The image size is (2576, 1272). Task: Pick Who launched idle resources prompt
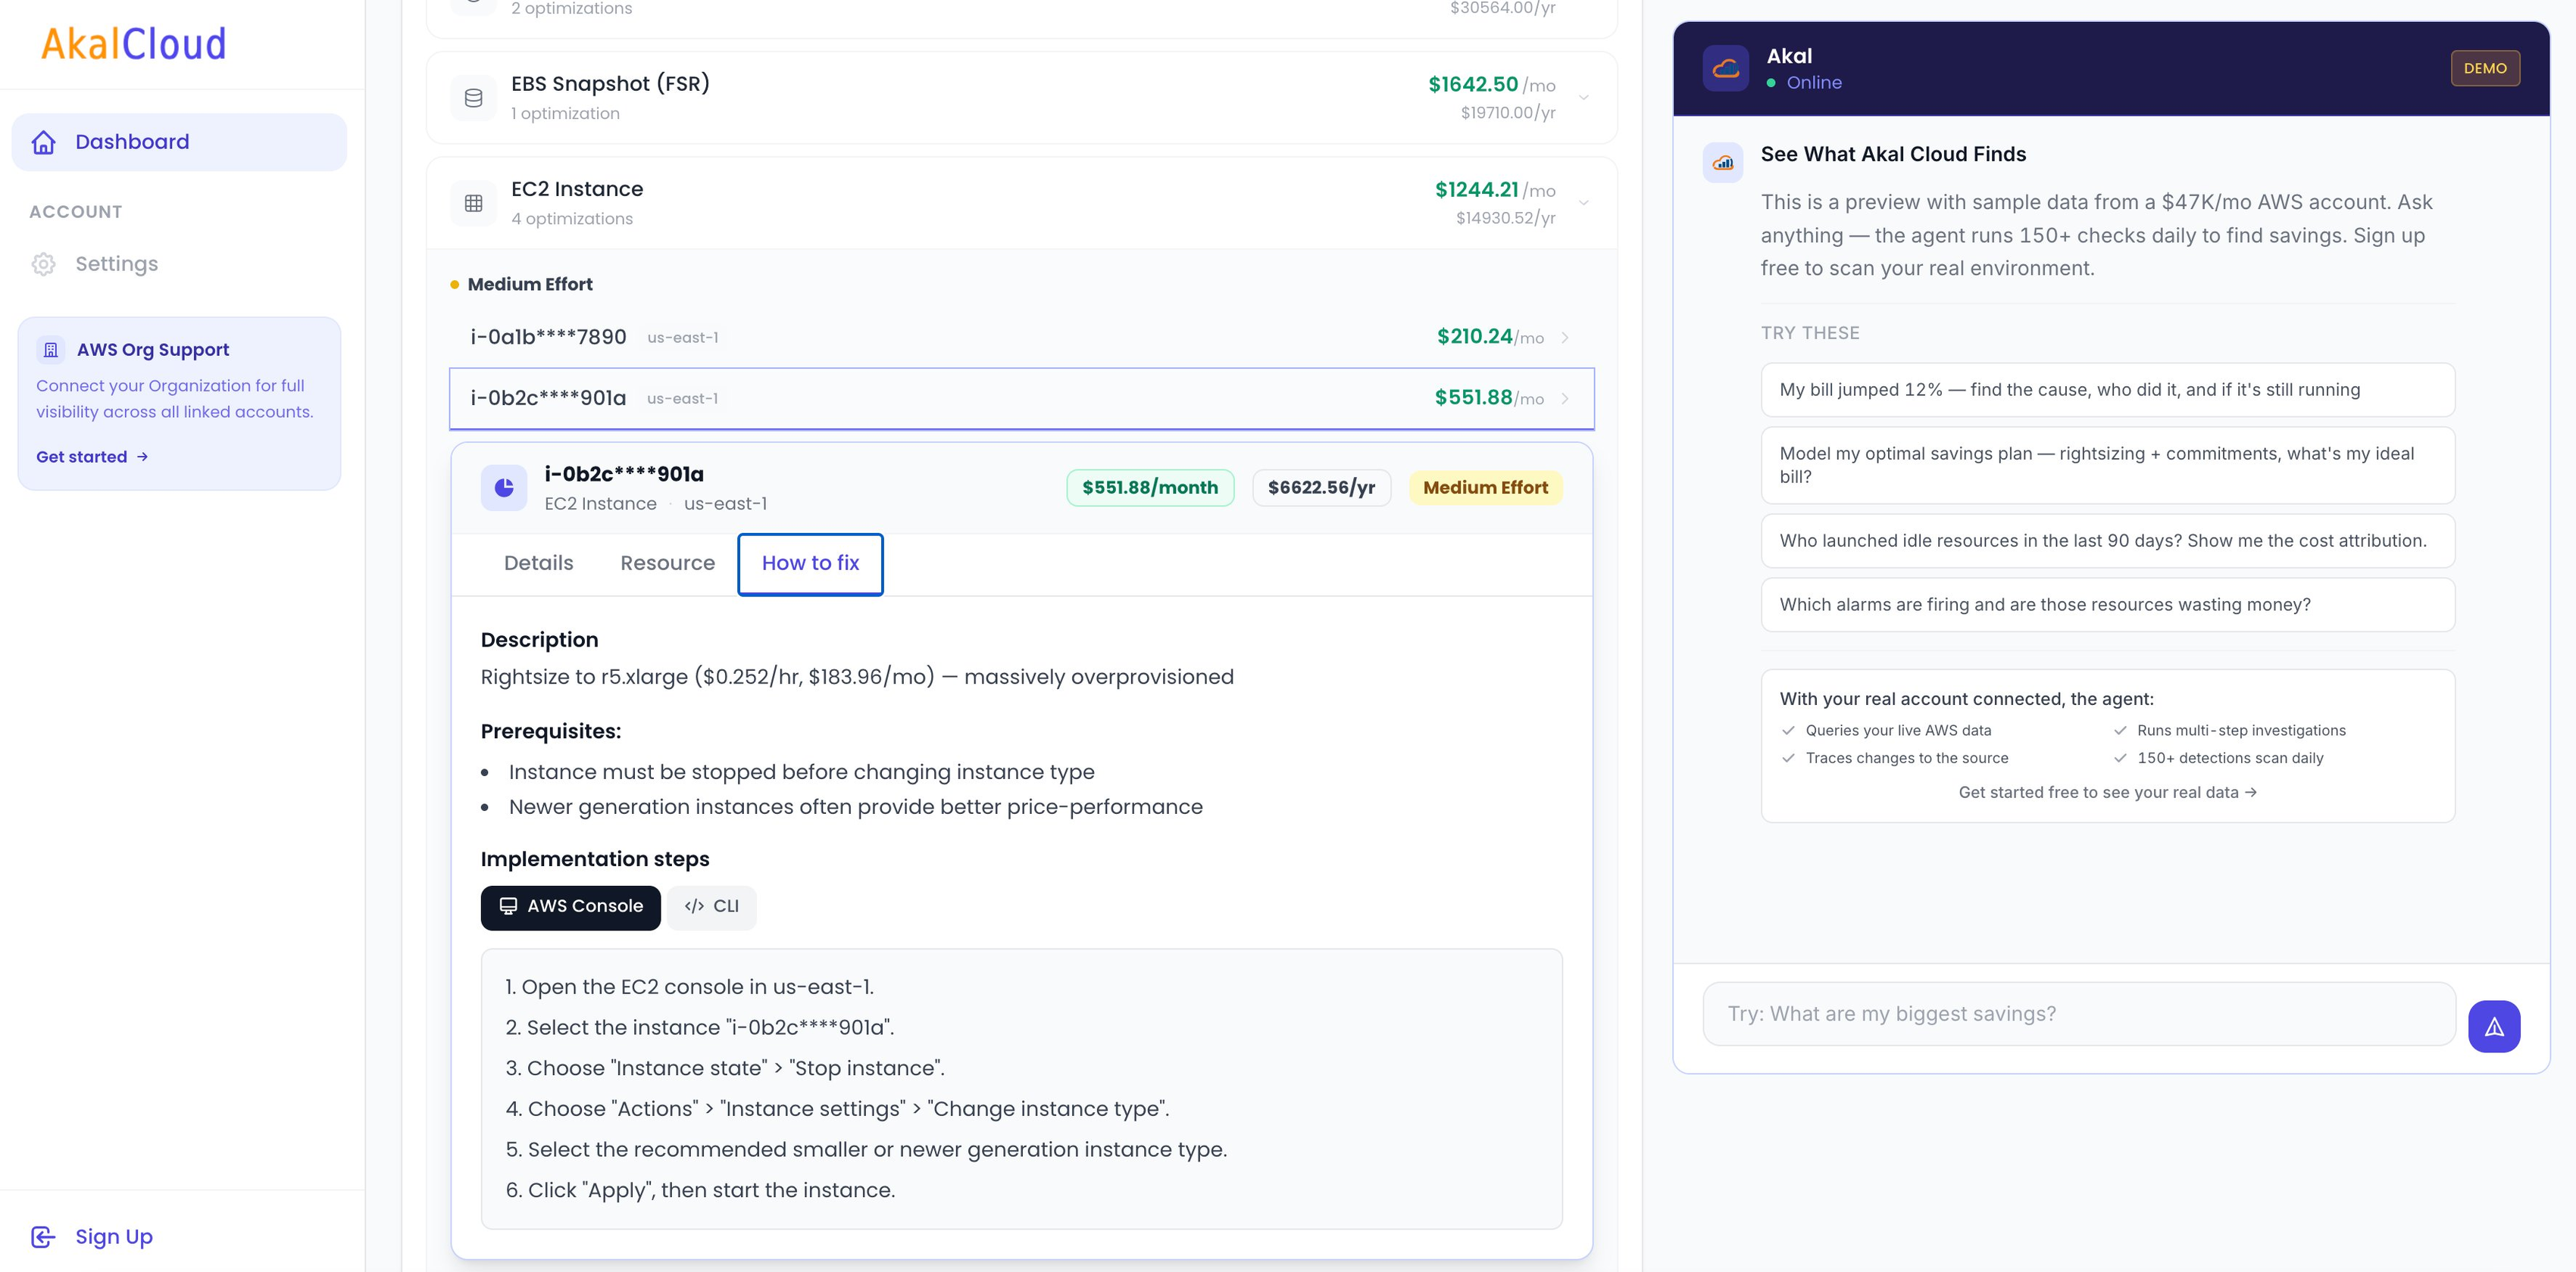[x=2107, y=541]
